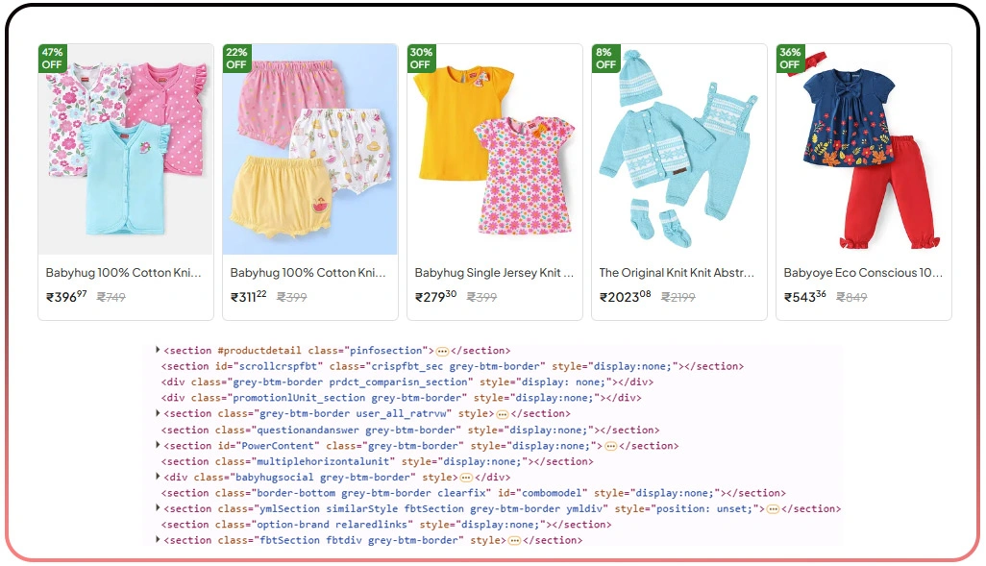Click the Babyoye Eco Conscious product title

pos(861,273)
